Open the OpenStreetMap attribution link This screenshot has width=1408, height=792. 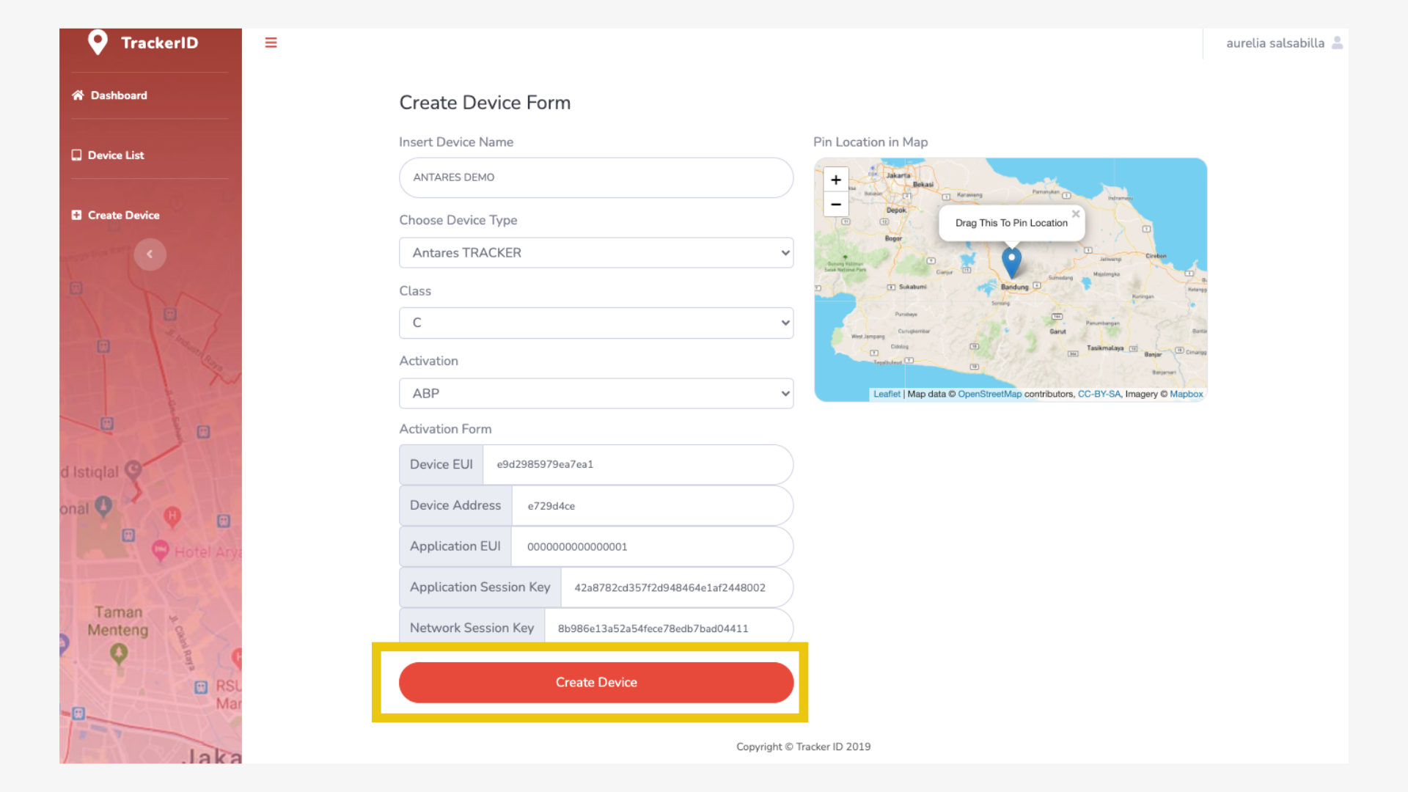click(x=989, y=394)
